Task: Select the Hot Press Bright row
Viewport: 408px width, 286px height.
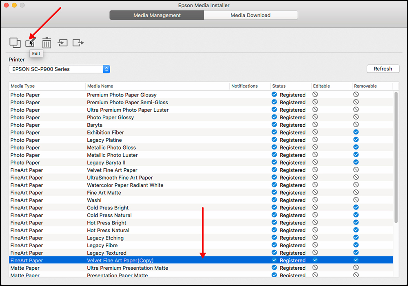Action: tap(201, 223)
